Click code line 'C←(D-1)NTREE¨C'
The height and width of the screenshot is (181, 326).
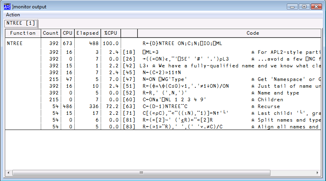[x=165, y=106]
